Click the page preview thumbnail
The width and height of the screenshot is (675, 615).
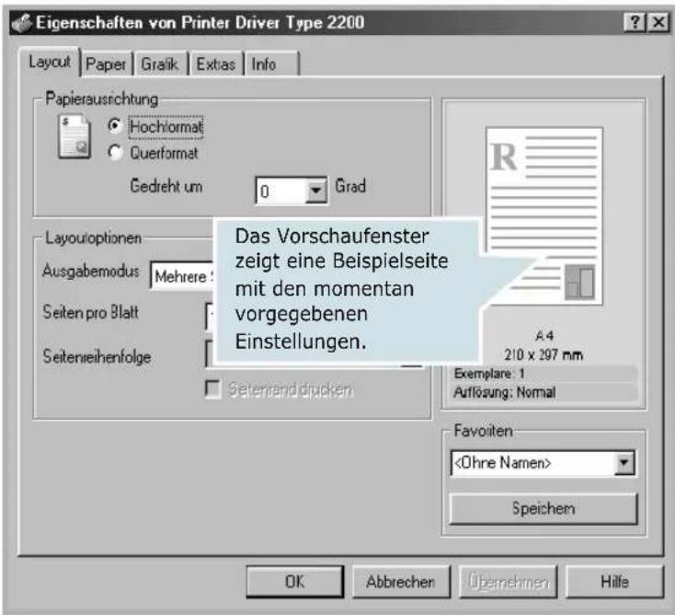tap(544, 216)
